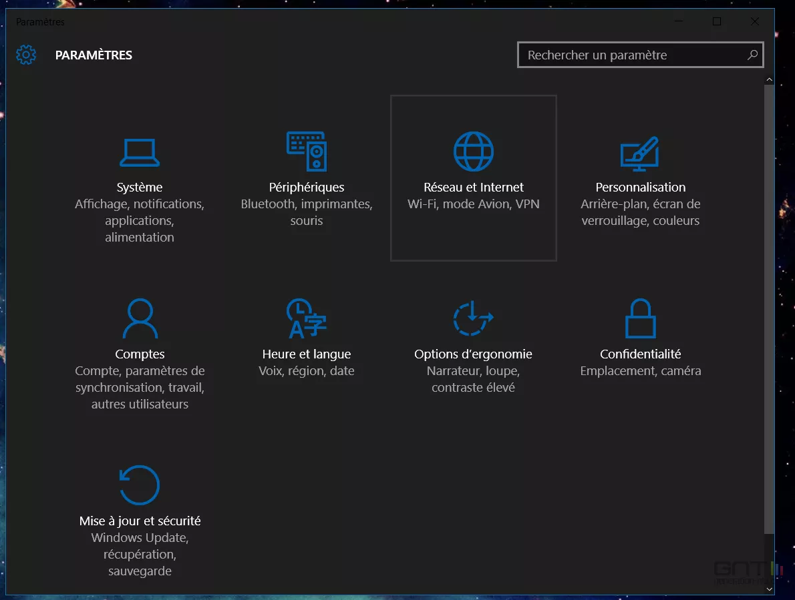Open the Personnalisation paintbrush screen icon
This screenshot has width=795, height=600.
[x=640, y=154]
